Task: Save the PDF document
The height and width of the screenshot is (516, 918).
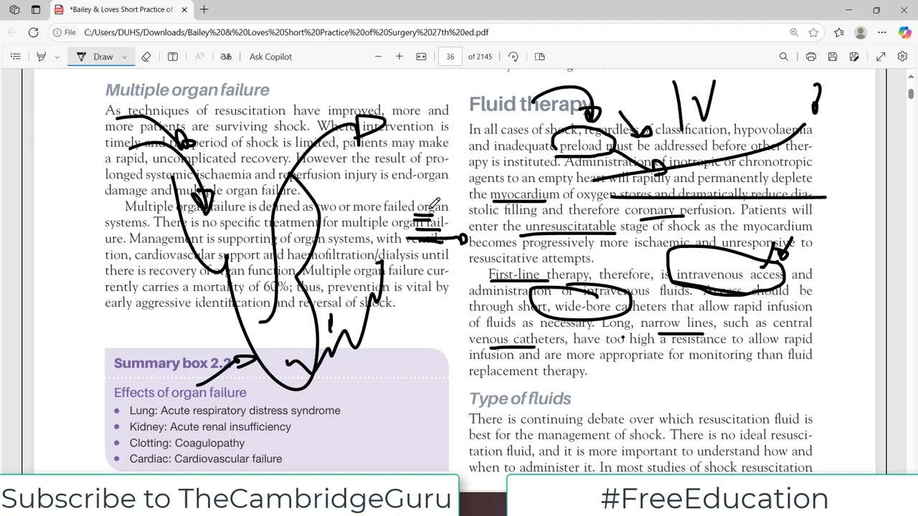Action: point(833,57)
